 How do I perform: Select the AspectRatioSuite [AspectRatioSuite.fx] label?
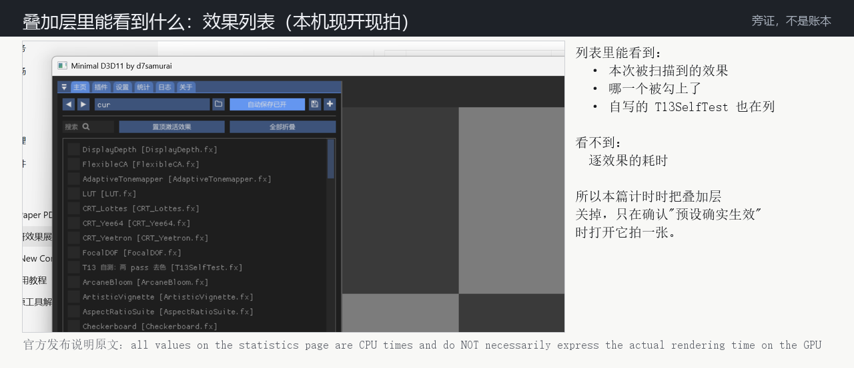168,311
